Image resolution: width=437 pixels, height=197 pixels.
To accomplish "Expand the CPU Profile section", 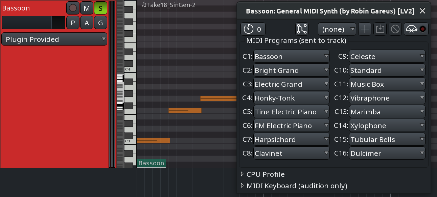I will pos(262,174).
